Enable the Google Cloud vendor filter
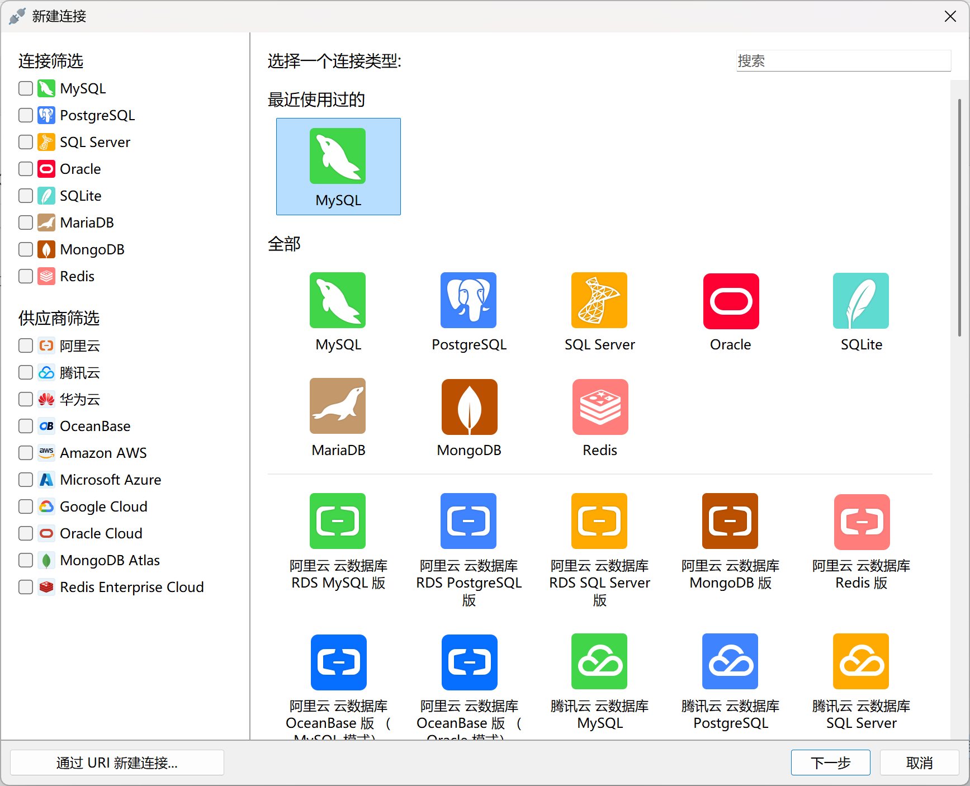Screen dimensions: 970x786 coord(26,506)
